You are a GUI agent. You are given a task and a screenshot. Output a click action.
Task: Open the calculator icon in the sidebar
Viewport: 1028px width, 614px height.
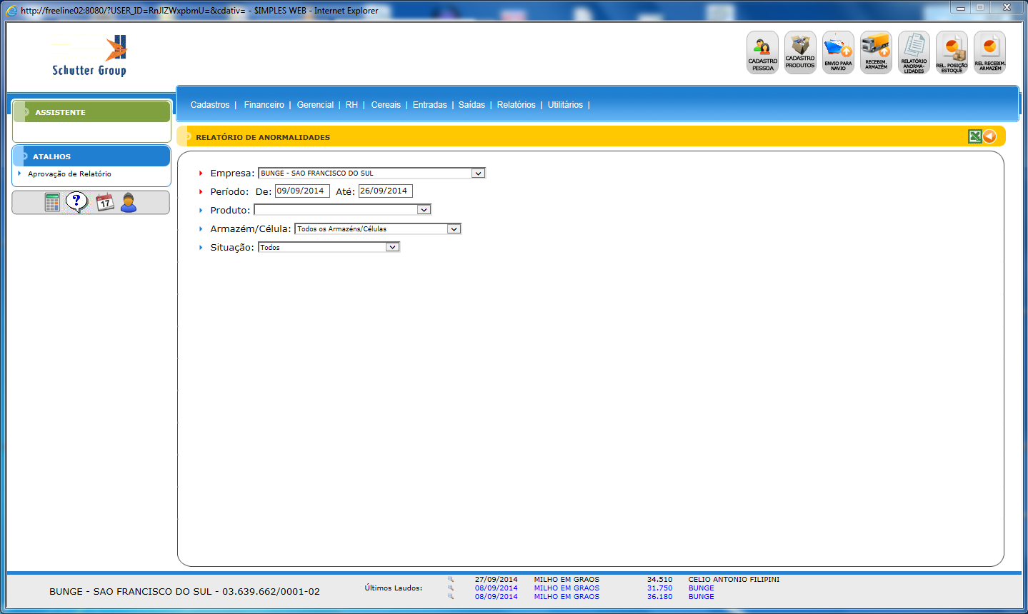pos(52,203)
